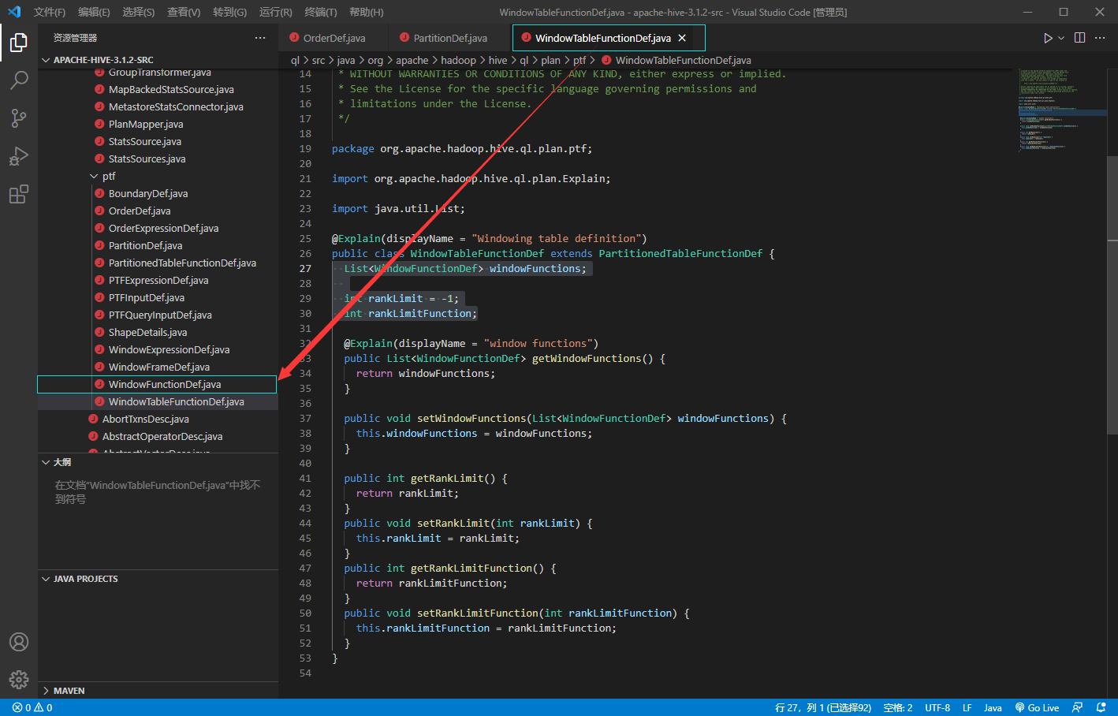Image resolution: width=1118 pixels, height=716 pixels.
Task: Open the Explorer view in activity bar
Action: [19, 42]
